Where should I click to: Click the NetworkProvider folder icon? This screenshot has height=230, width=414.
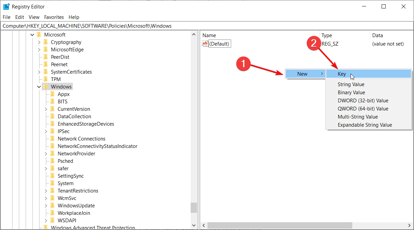(x=52, y=154)
